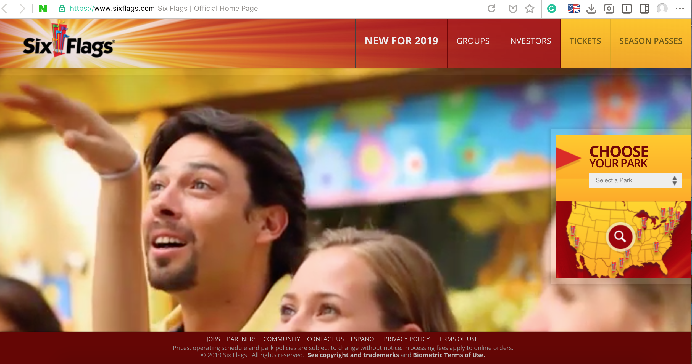This screenshot has width=692, height=364.
Task: Toggle the sidebar panel icon
Action: pos(644,9)
